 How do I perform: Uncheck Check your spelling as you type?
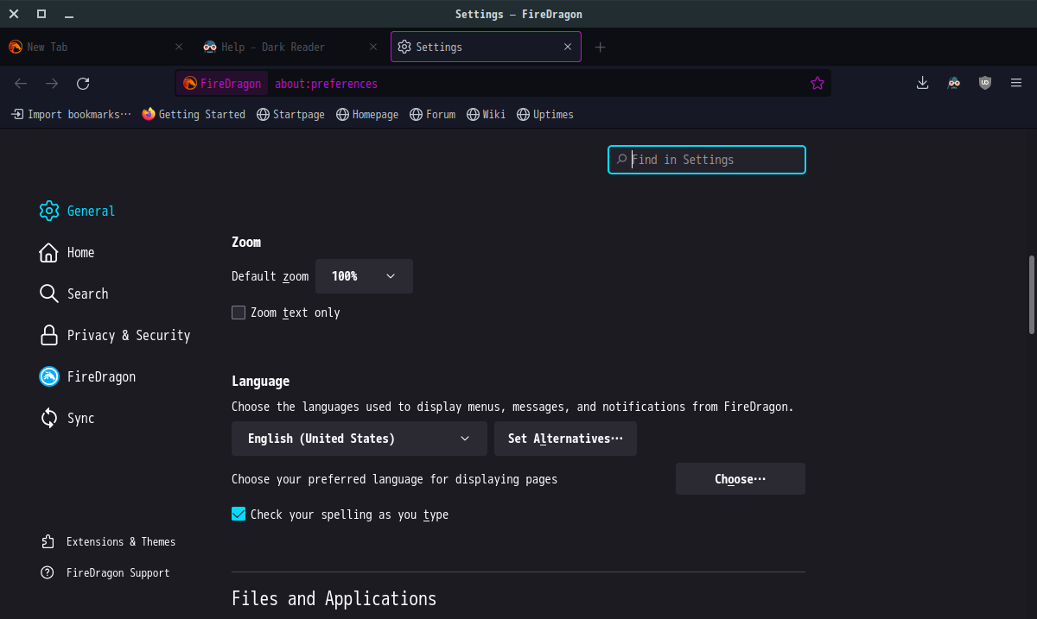tap(239, 515)
